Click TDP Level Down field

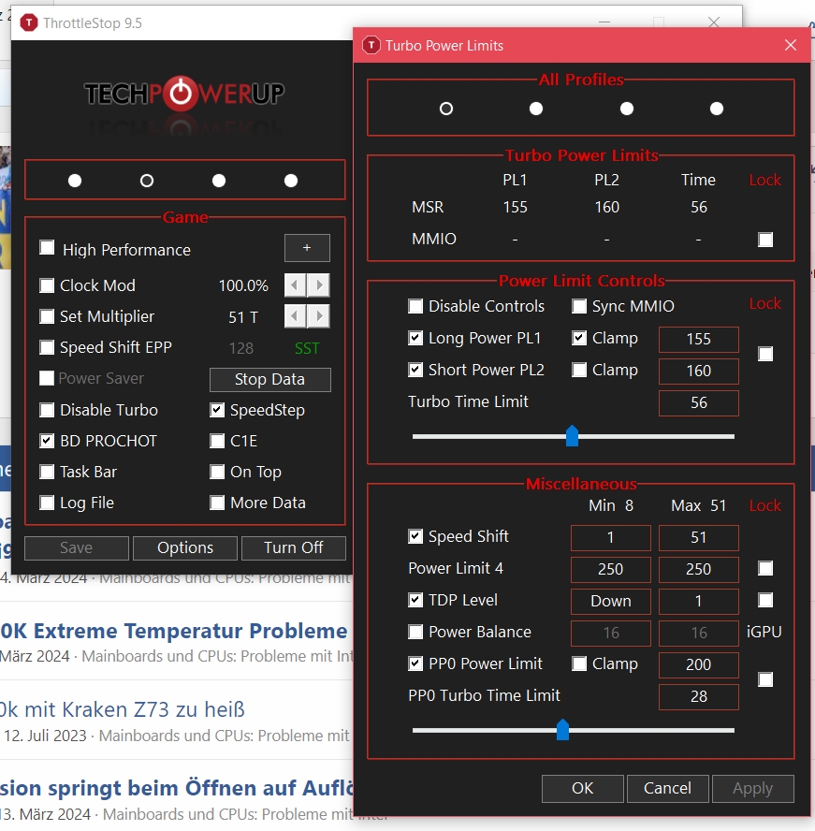[x=610, y=601]
